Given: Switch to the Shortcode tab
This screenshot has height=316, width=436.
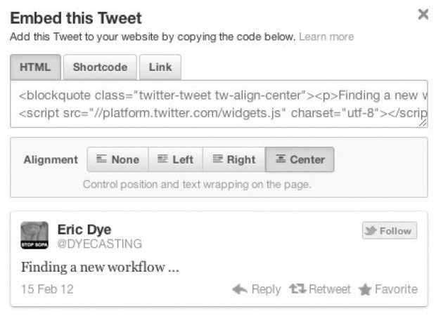Looking at the screenshot, I should point(100,67).
